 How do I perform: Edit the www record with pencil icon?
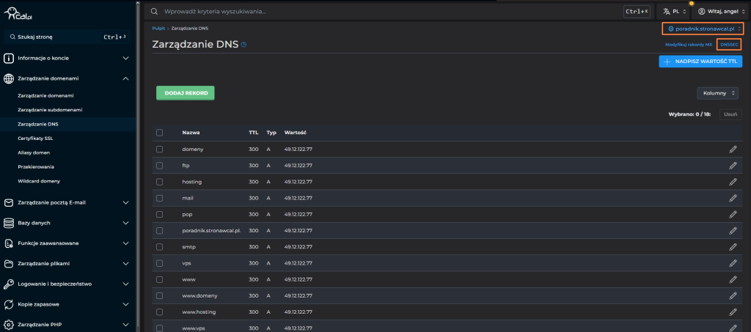click(x=733, y=279)
